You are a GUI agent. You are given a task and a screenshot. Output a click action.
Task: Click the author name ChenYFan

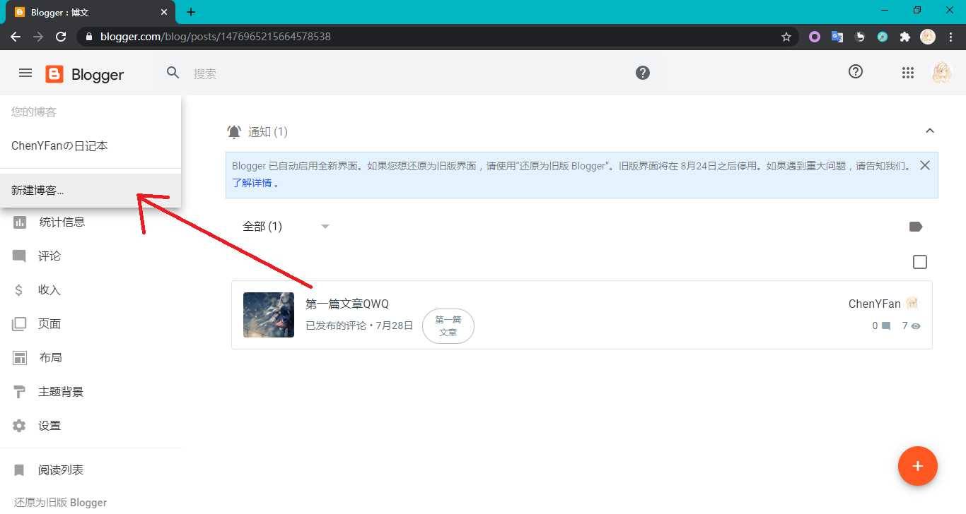pyautogui.click(x=875, y=304)
